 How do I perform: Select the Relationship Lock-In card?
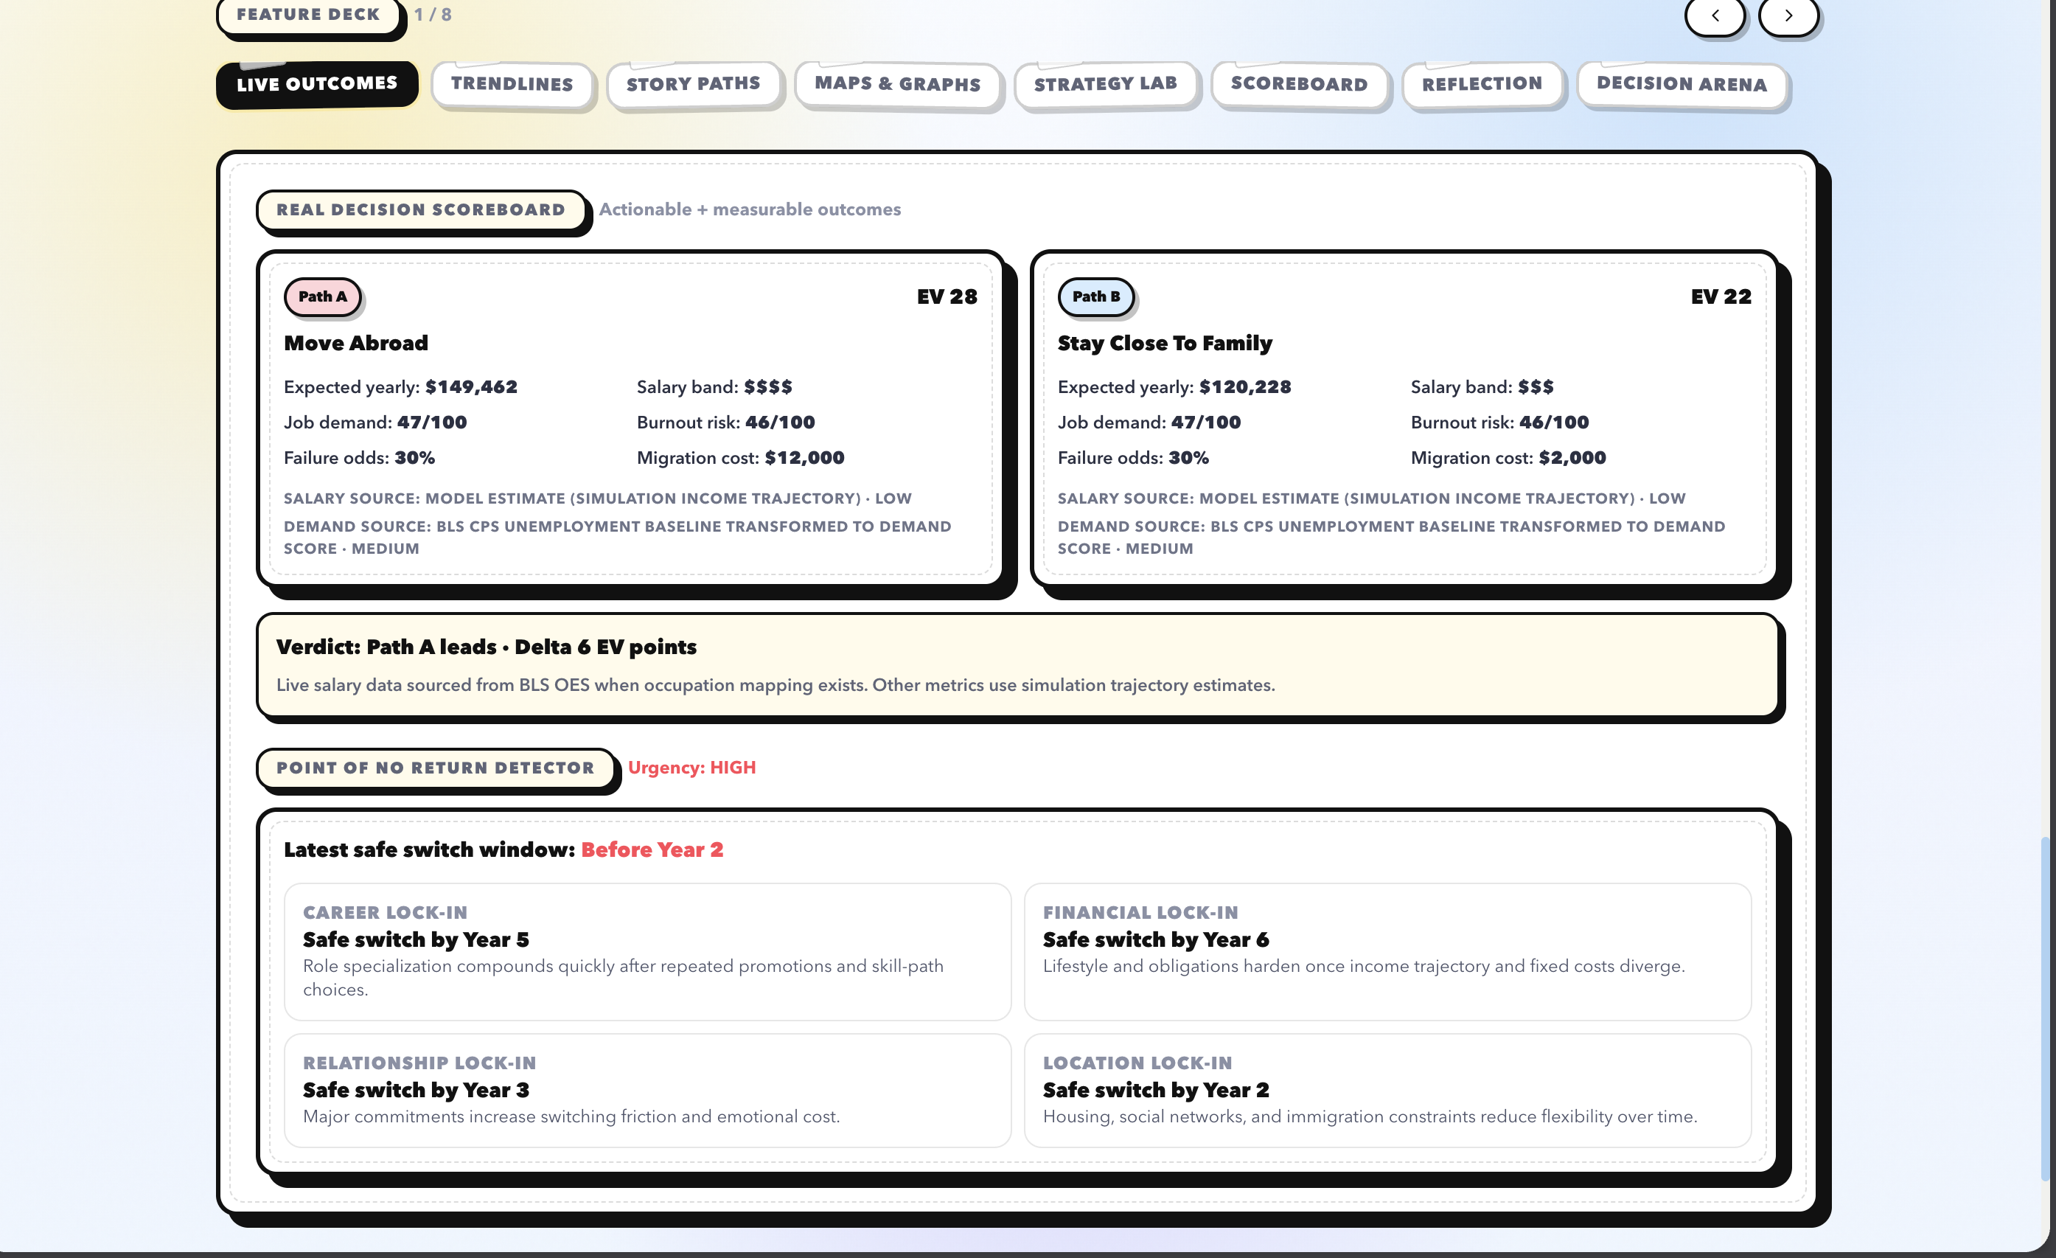point(647,1090)
